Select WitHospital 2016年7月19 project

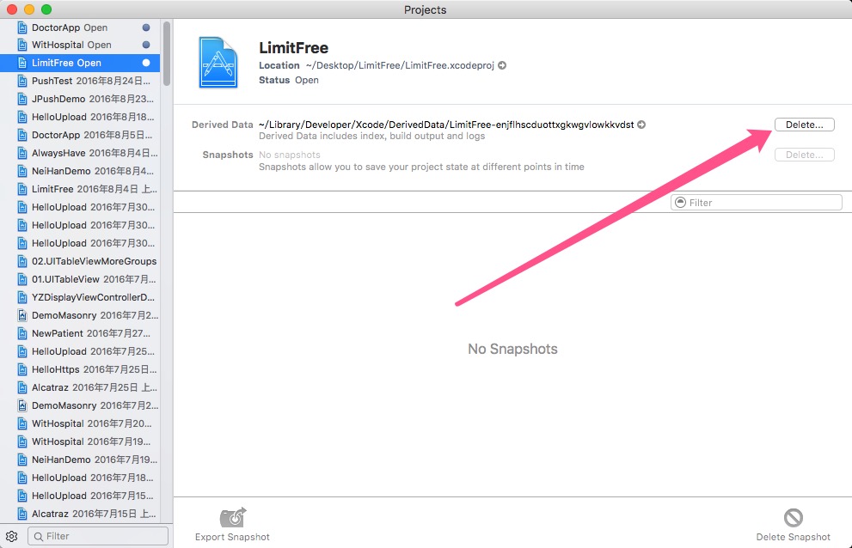coord(80,441)
